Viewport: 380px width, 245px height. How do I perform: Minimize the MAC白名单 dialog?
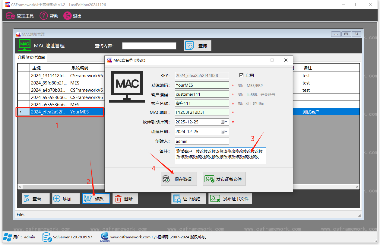coord(259,60)
